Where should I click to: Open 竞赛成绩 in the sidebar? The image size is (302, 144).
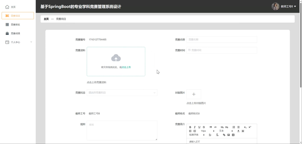[18, 34]
